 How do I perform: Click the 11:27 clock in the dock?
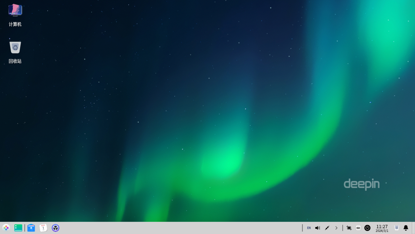[382, 228]
